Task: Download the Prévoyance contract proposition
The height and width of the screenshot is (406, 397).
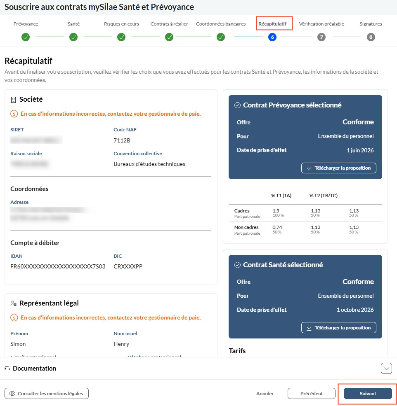Action: pos(339,168)
